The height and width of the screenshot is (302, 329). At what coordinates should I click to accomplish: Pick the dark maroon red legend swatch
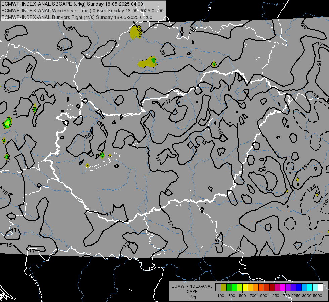click(272, 287)
